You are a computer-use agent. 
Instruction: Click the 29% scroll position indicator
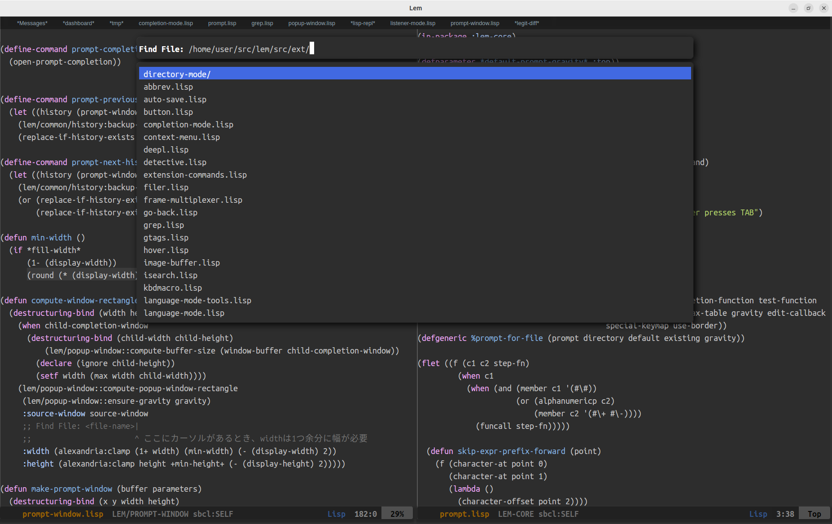pos(397,514)
